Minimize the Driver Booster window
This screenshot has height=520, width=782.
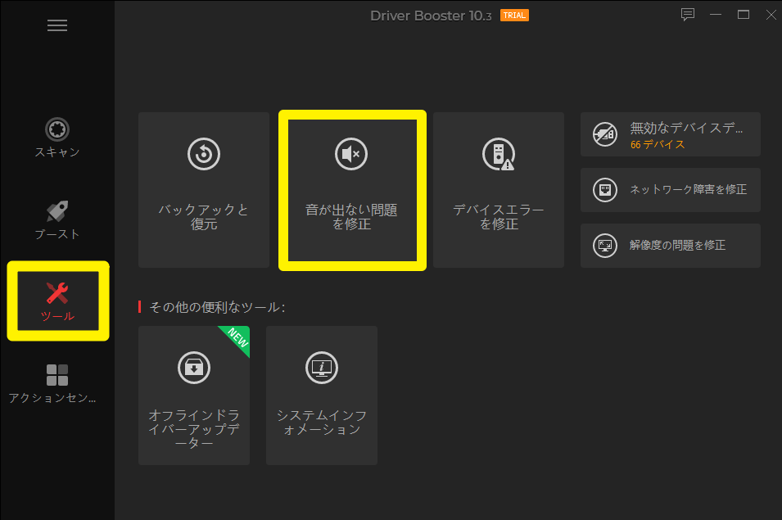[716, 15]
